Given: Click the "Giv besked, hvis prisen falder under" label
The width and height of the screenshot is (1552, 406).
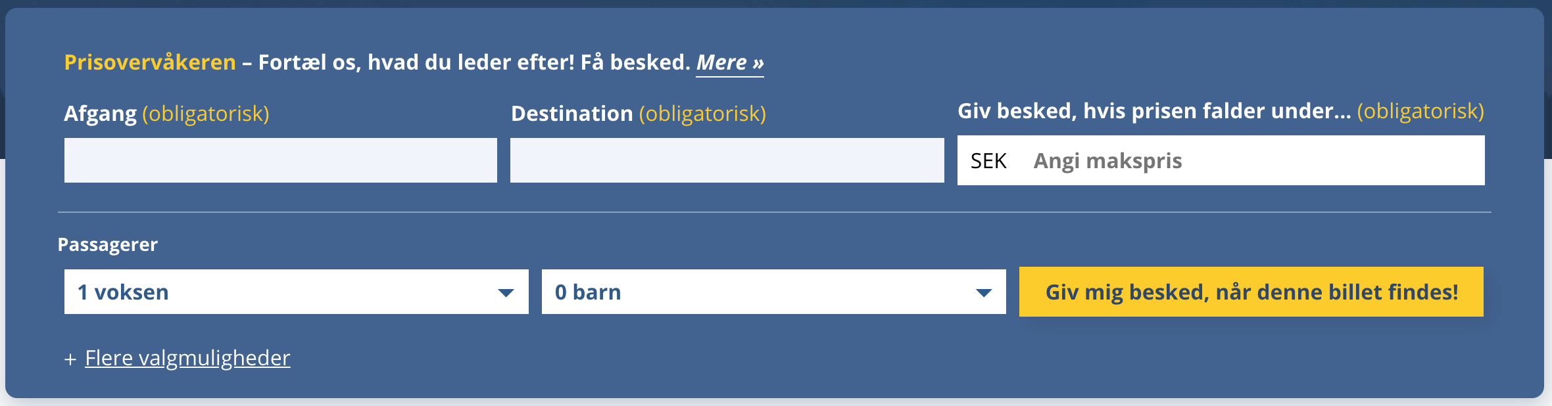Looking at the screenshot, I should pyautogui.click(x=1153, y=111).
